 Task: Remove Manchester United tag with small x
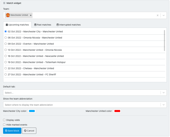coord(31,15)
